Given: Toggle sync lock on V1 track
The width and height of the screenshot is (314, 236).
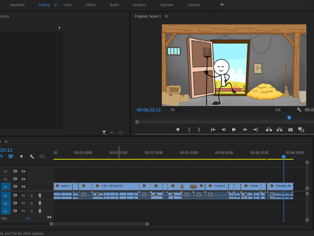Looking at the screenshot, I should tap(15, 186).
